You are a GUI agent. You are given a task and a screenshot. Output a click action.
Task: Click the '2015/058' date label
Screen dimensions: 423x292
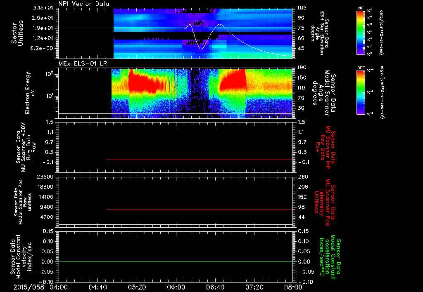(29, 287)
